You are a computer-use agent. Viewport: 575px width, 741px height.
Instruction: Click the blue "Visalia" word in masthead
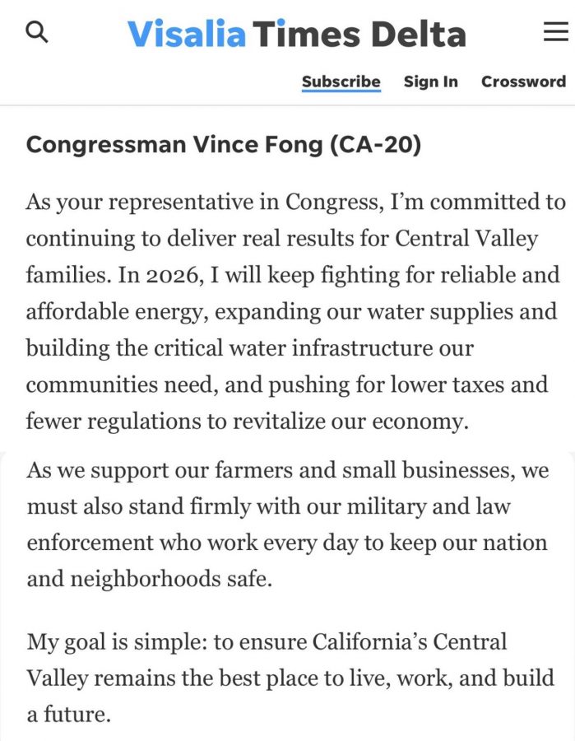tap(187, 34)
